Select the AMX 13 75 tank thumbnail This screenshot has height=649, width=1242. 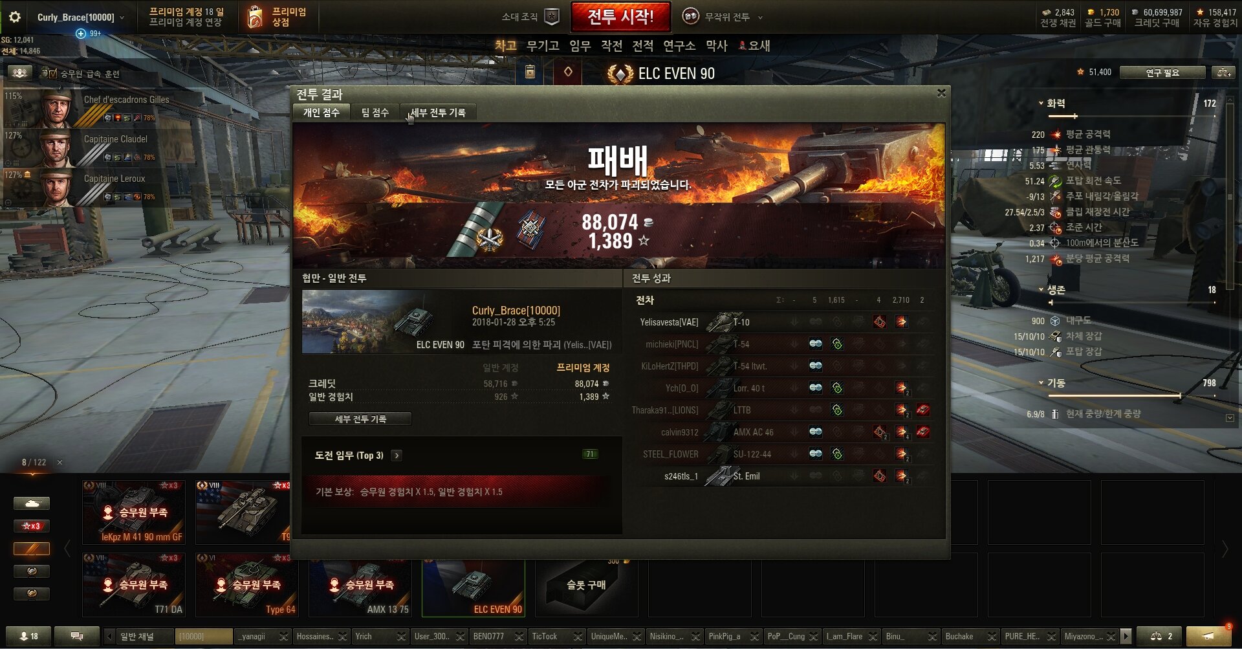(x=360, y=584)
